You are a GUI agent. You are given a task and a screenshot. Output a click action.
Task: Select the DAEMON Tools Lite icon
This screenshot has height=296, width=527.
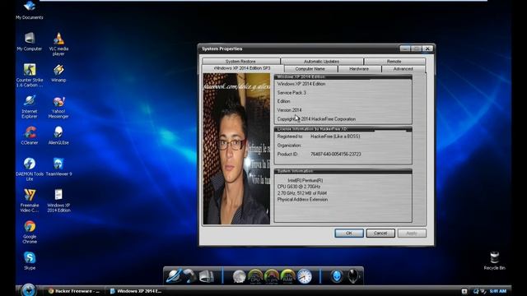click(30, 169)
